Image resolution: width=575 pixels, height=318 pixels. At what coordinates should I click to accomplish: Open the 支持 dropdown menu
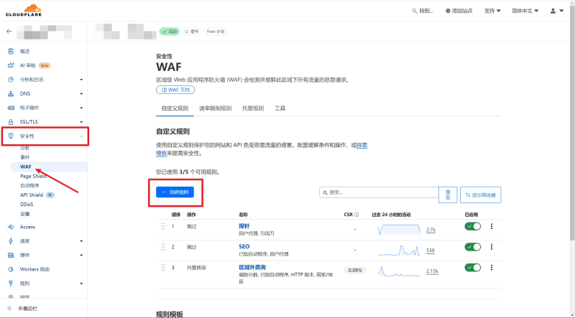point(492,11)
